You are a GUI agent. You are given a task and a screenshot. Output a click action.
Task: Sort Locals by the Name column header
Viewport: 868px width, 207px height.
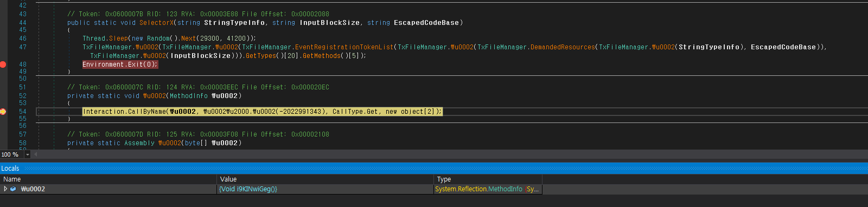[108, 179]
